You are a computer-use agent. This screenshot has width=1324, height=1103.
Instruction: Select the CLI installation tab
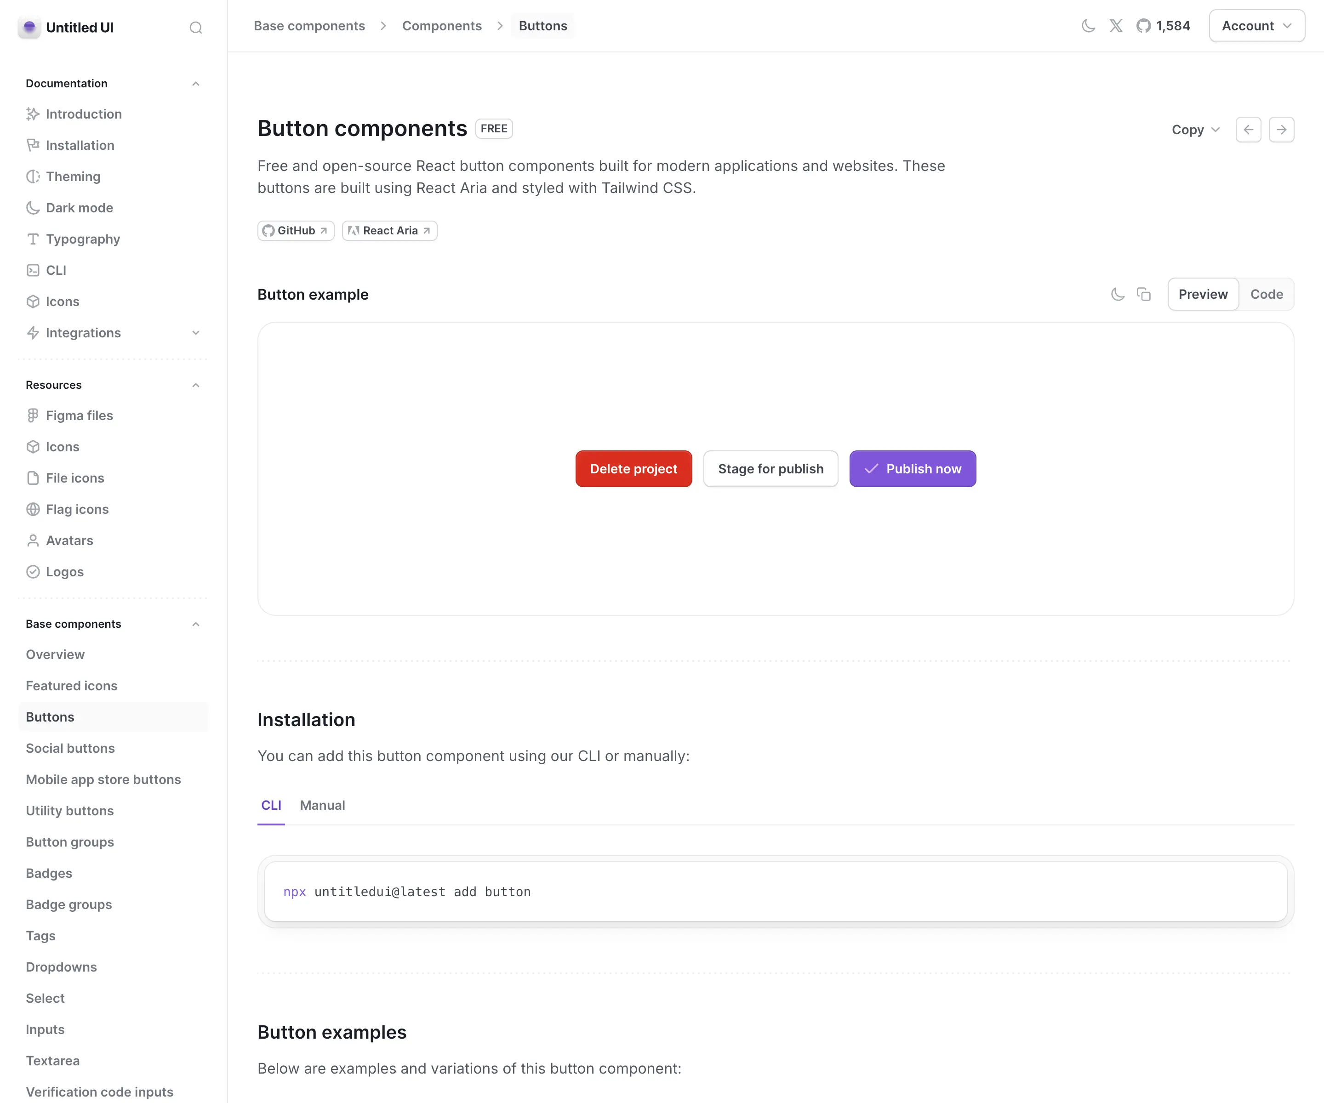(271, 805)
